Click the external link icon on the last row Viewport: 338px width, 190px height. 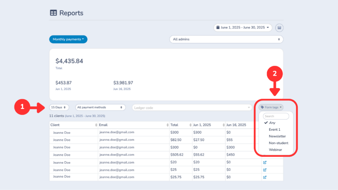coord(264,177)
